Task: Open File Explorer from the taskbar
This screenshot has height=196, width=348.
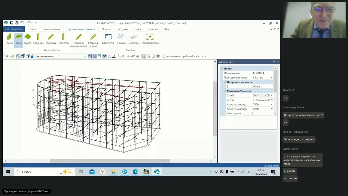Action: point(113,172)
